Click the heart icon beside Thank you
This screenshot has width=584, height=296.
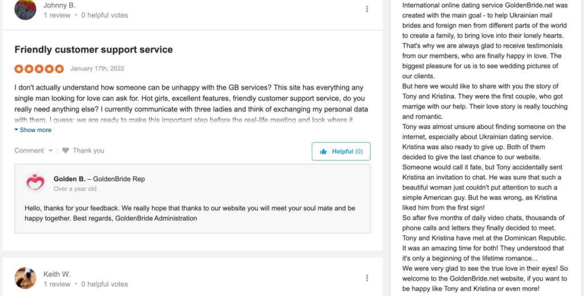66,151
